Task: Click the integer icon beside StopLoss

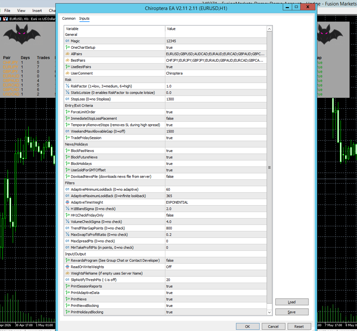Action: (x=67, y=99)
